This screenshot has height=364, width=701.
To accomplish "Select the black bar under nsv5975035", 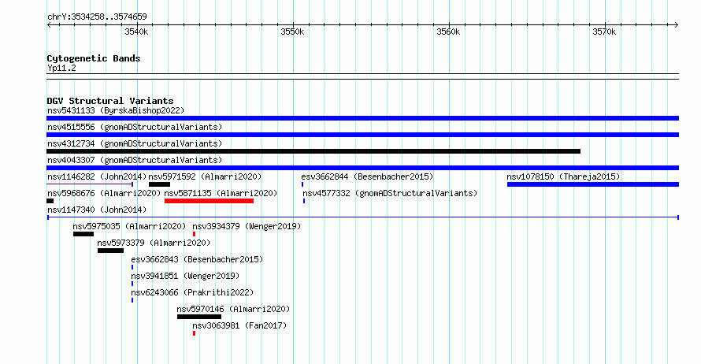I will coord(83,234).
